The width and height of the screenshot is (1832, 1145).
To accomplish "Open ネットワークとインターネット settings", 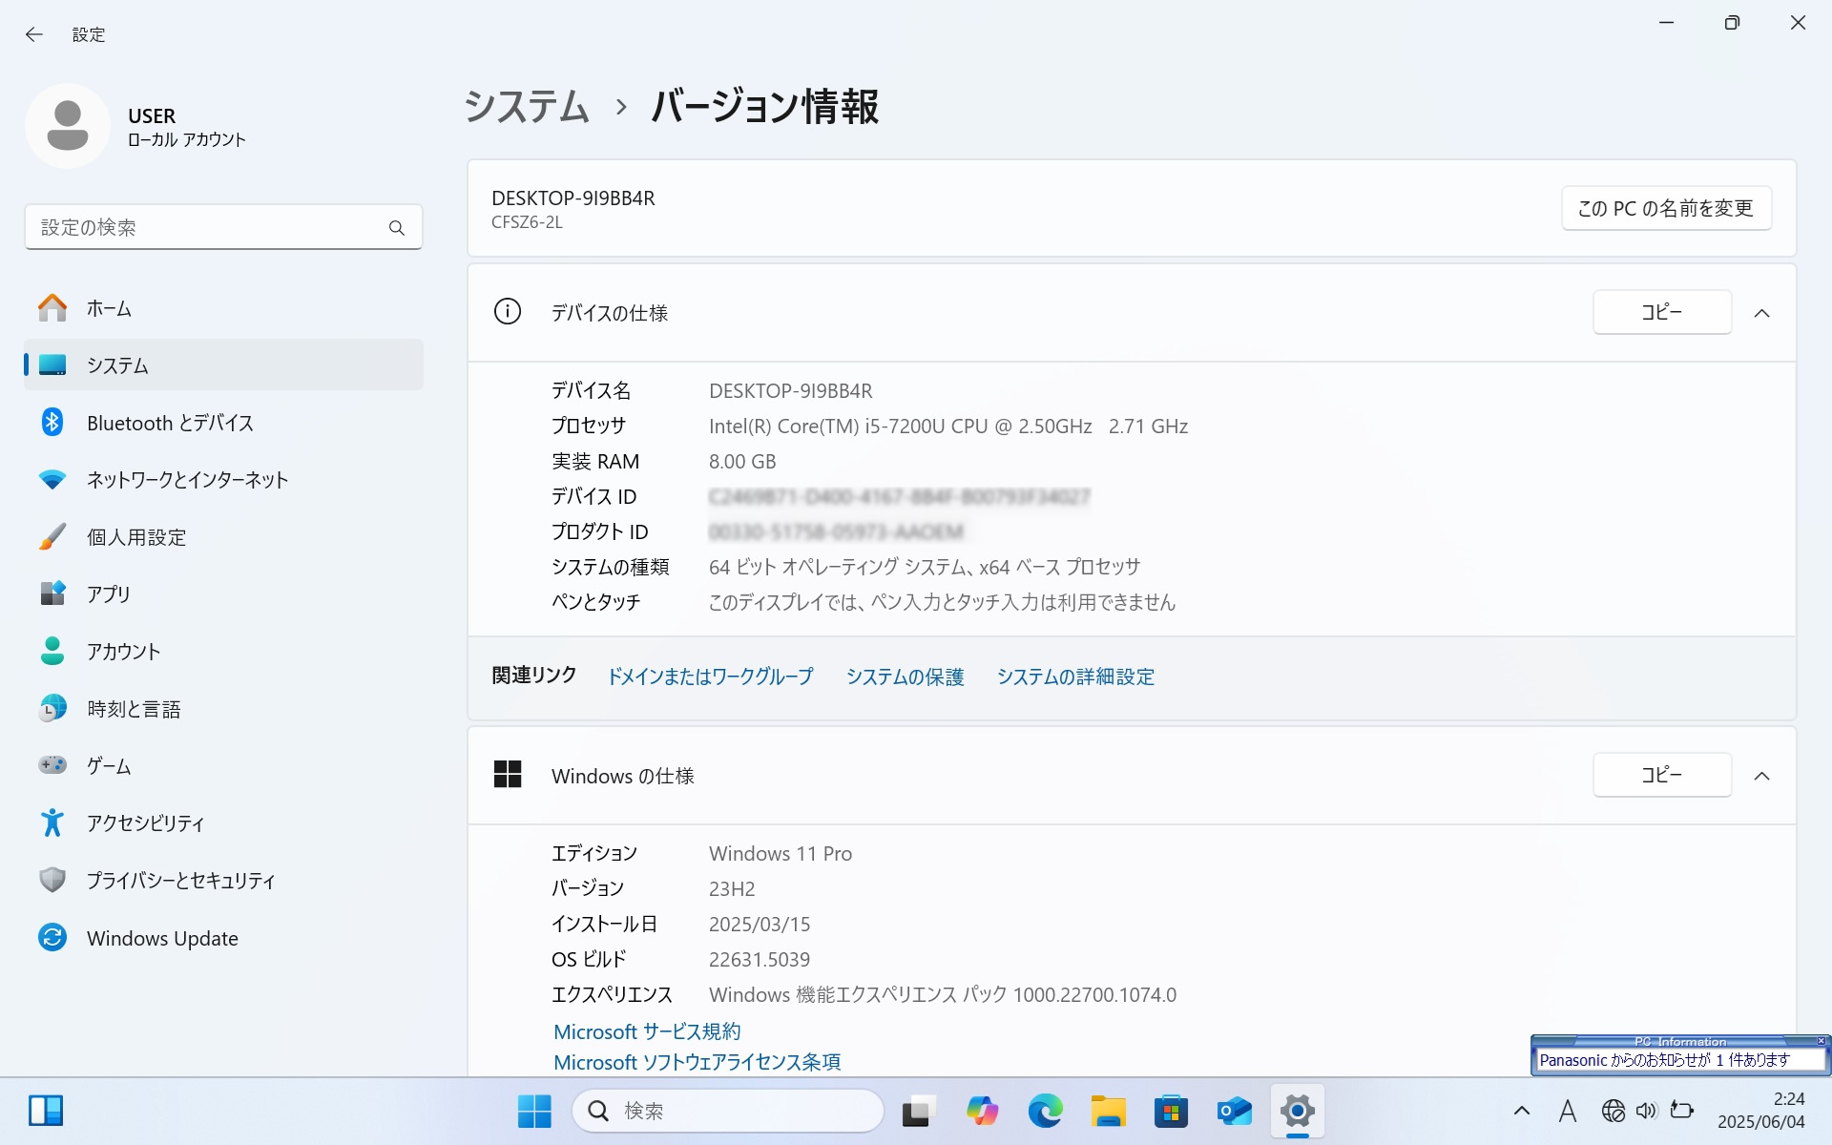I will pos(223,479).
